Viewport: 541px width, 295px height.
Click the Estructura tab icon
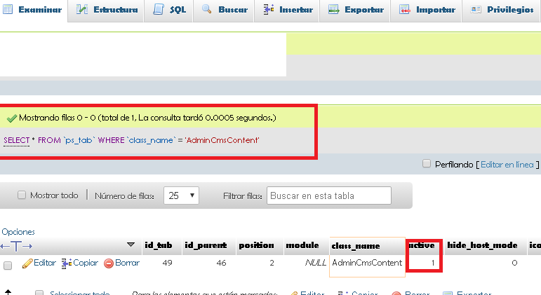coord(82,10)
